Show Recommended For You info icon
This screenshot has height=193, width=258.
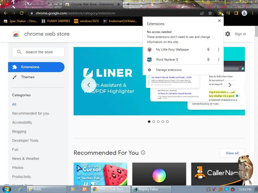[143, 153]
